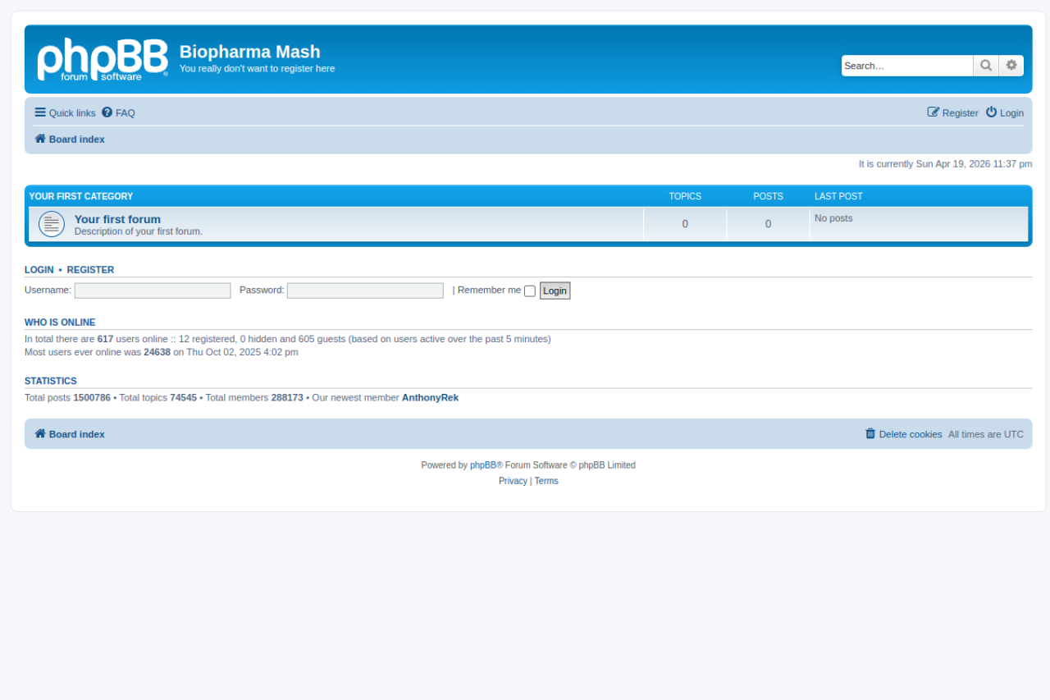Screen dimensions: 1050x700
Task: Click the forum read-status icon for Your first forum
Action: point(51,224)
